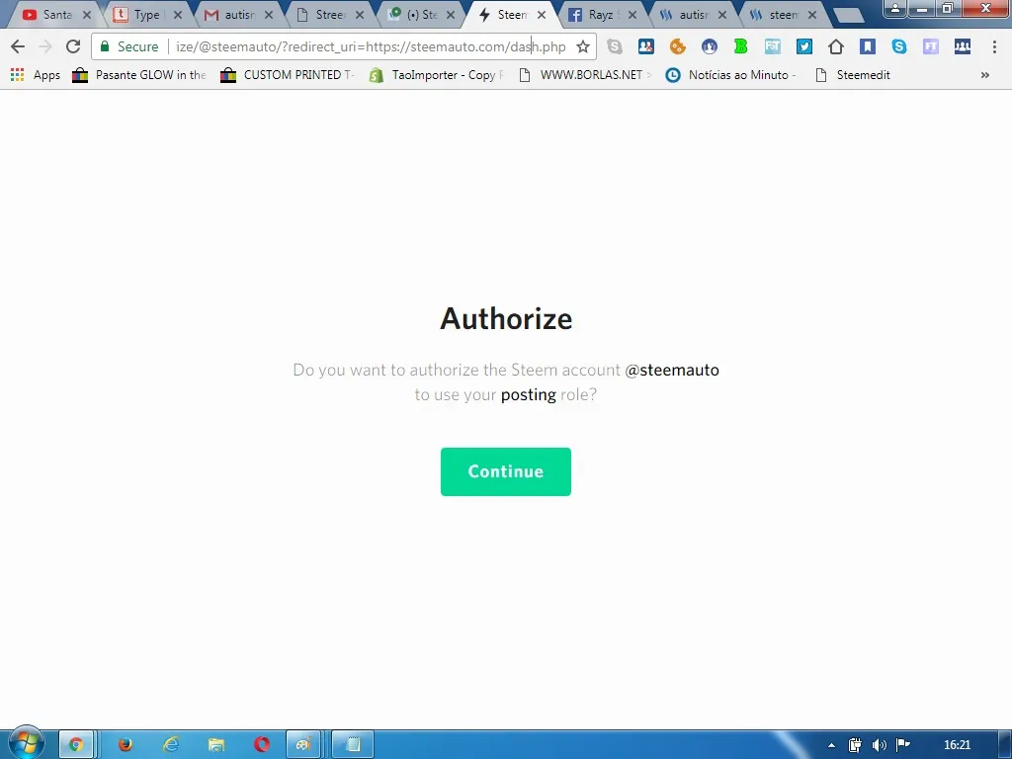The height and width of the screenshot is (759, 1012).
Task: Click the Action Center flag tray icon
Action: [903, 745]
